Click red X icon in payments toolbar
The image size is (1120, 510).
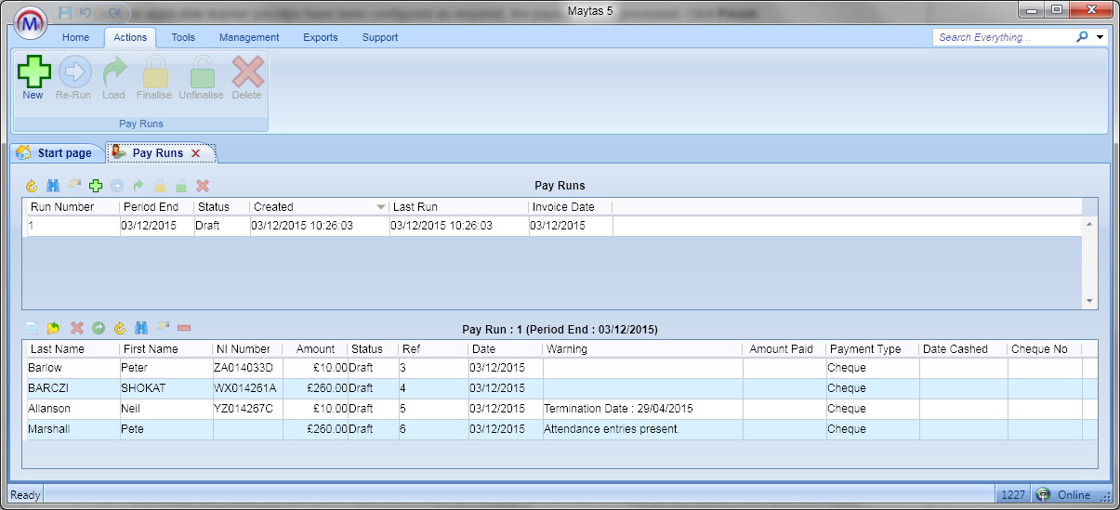point(77,328)
